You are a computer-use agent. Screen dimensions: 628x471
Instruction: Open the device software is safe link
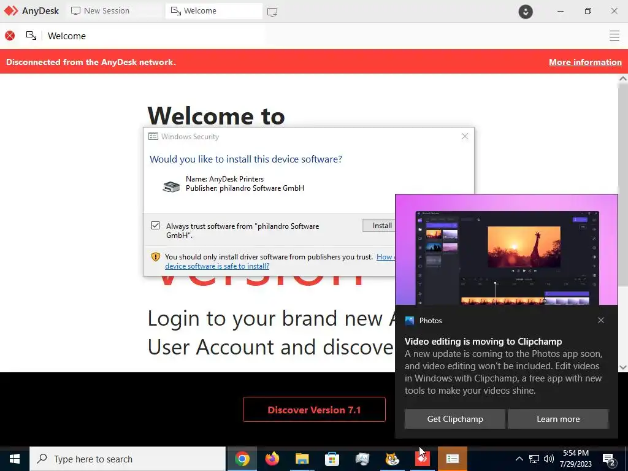click(x=217, y=266)
